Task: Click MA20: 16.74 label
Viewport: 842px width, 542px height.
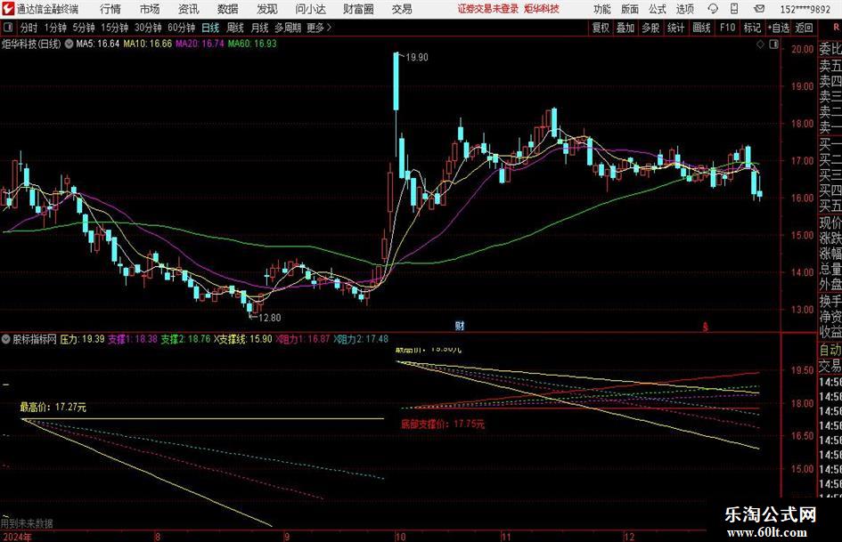Action: (x=200, y=44)
